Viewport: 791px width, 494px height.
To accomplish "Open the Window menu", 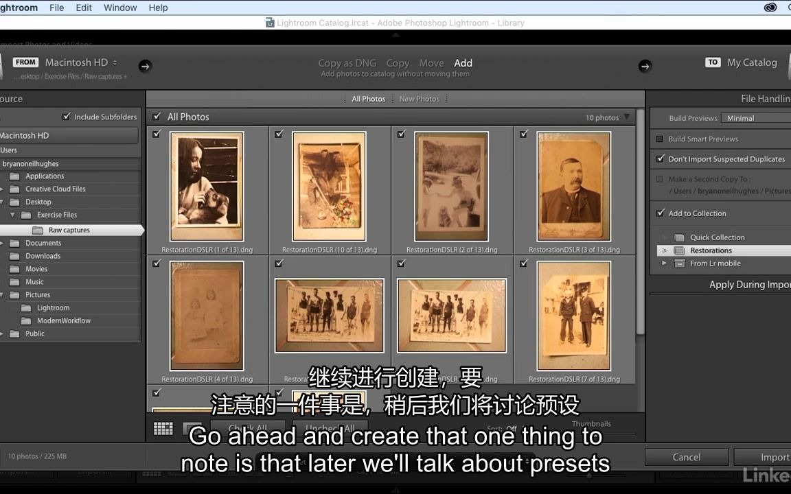I will 120,8.
